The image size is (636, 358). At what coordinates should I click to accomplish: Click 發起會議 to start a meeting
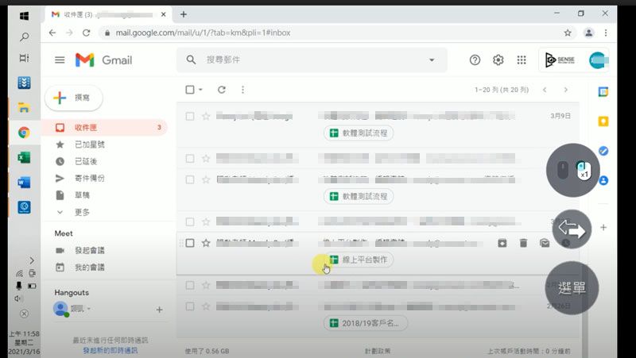pos(90,250)
